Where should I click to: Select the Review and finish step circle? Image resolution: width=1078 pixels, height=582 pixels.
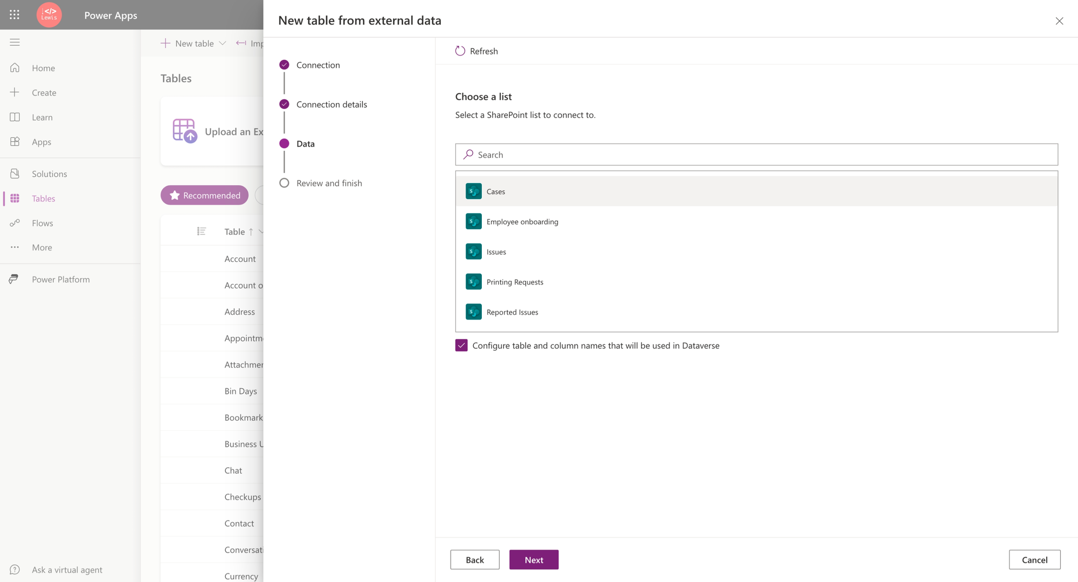coord(284,183)
